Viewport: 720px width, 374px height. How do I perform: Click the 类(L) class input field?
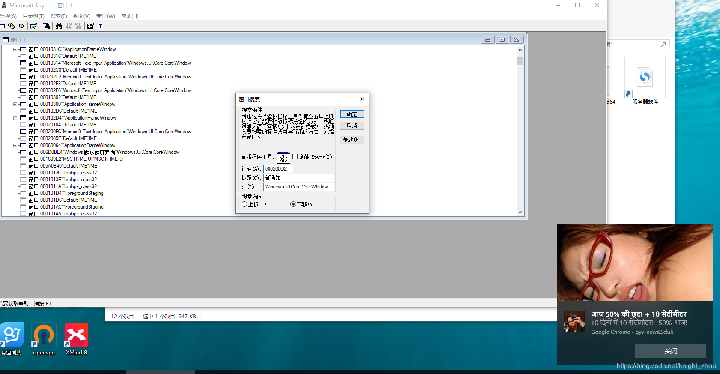click(299, 187)
